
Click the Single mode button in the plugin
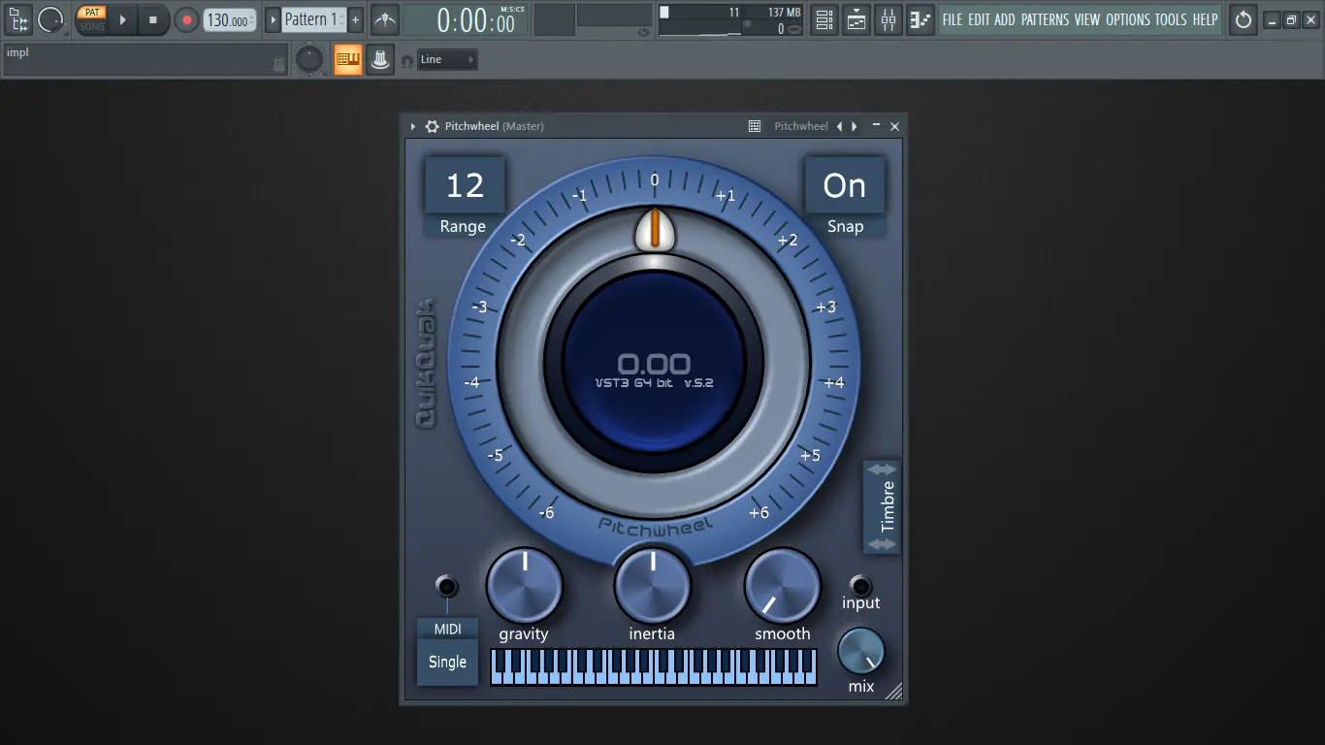point(447,662)
